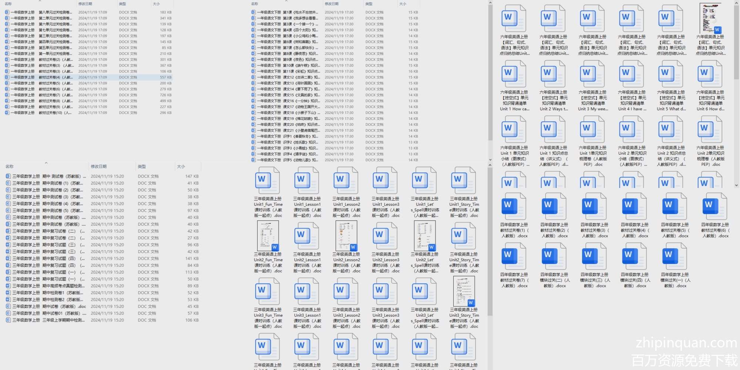The width and height of the screenshot is (740, 370).
Task: Sort 一年级数学上册 list by 大小 header
Action: point(157,4)
